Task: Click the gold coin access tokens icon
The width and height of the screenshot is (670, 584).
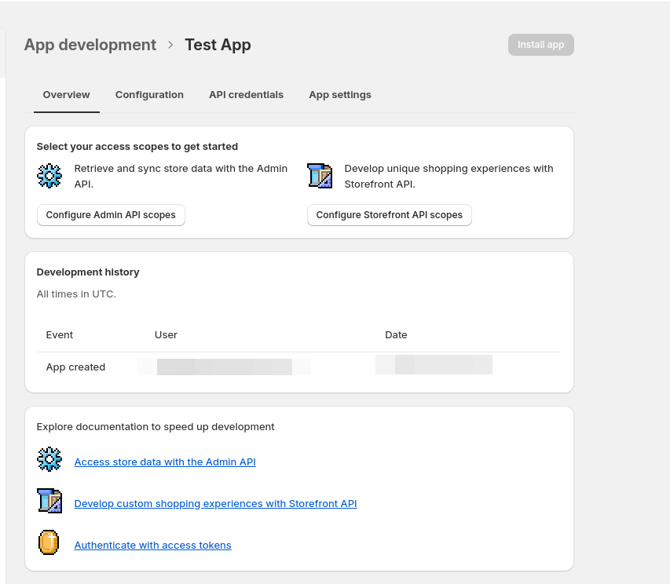Action: point(49,542)
